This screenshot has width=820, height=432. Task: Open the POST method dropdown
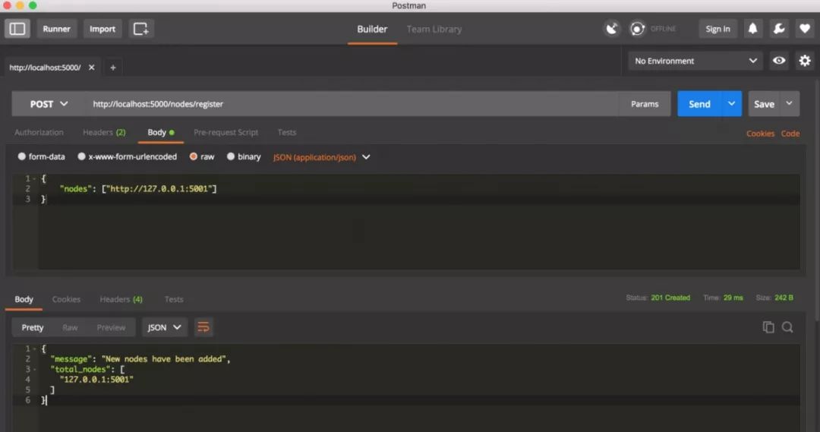click(x=49, y=104)
